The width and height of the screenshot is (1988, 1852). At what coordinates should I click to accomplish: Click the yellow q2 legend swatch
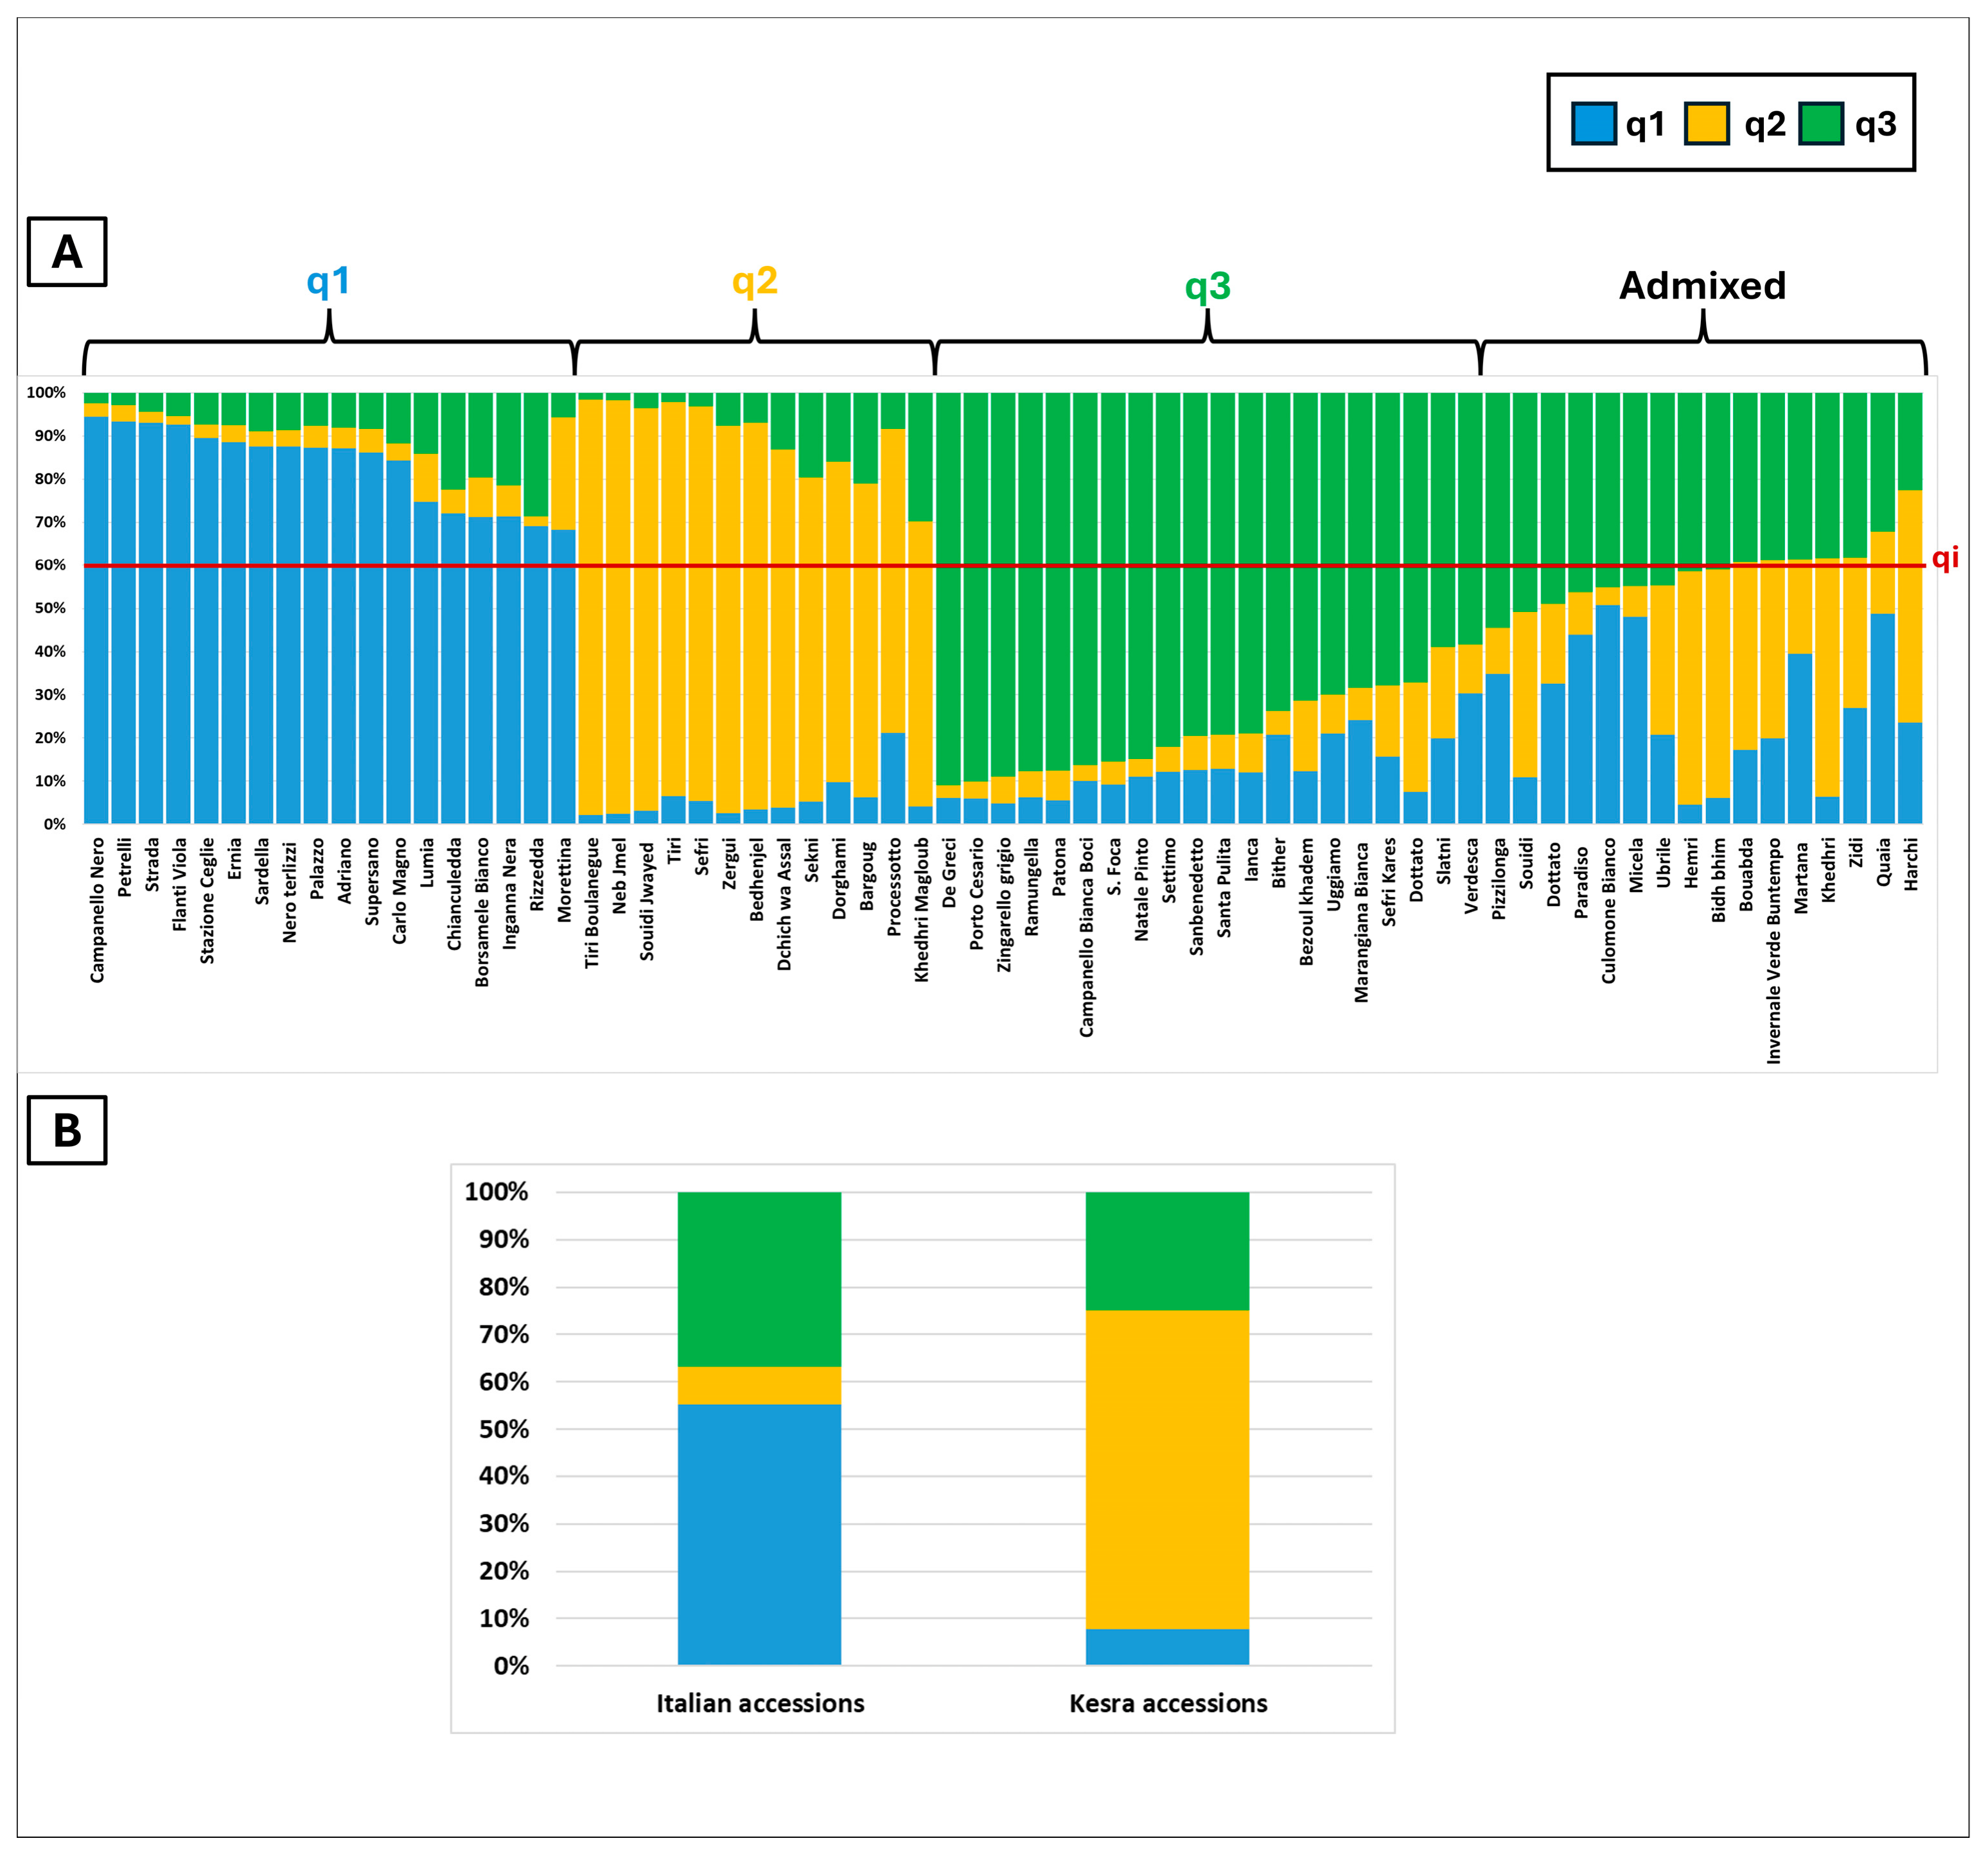coord(1707,124)
